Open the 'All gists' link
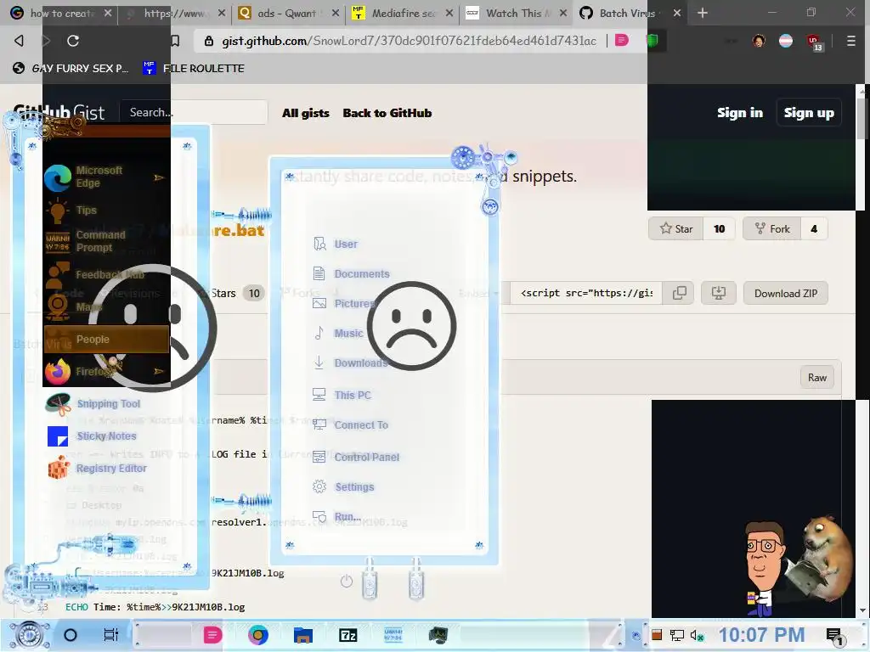Viewport: 870px width, 652px height. [305, 113]
